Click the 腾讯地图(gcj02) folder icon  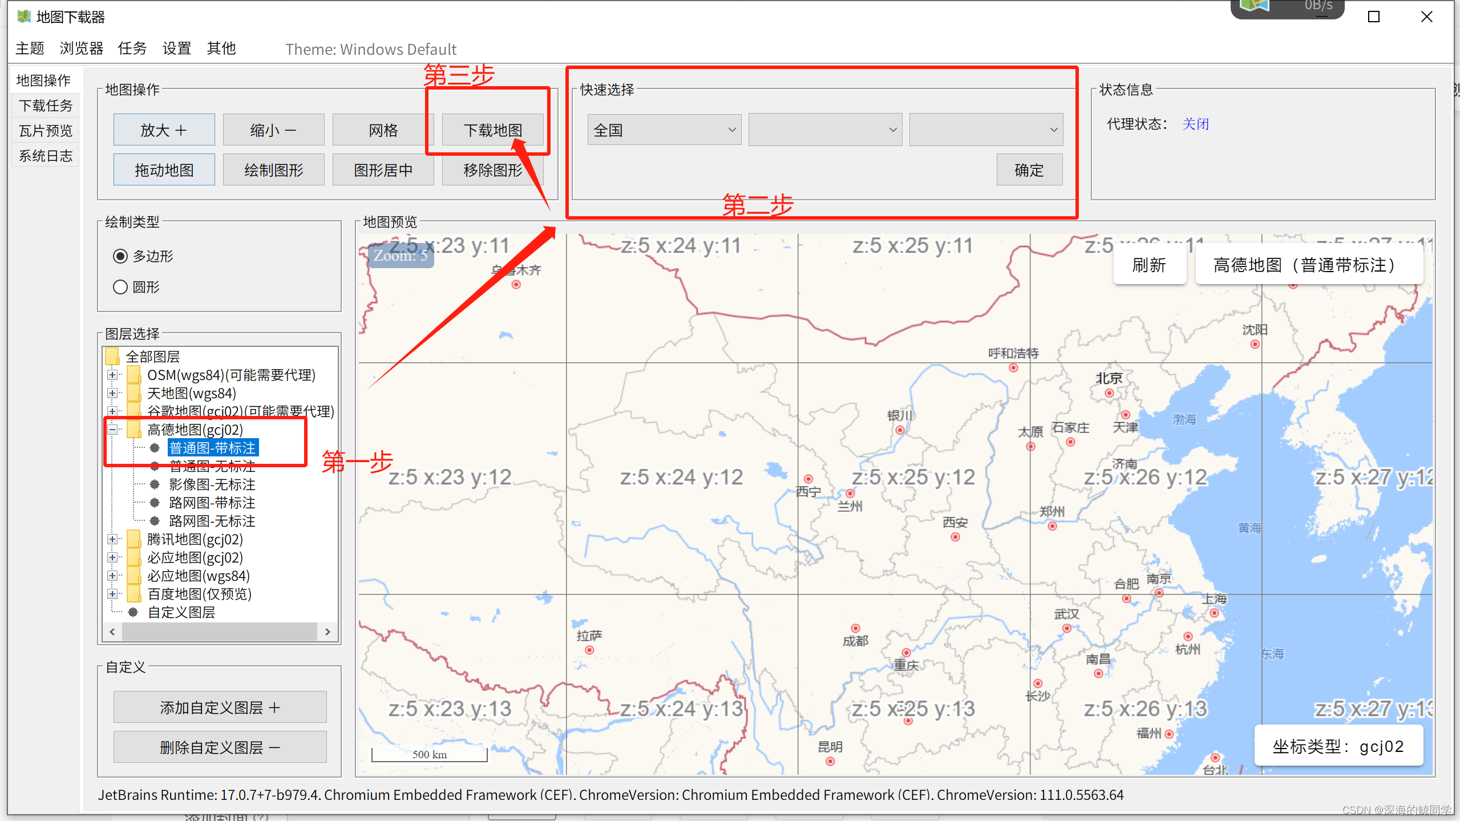pyautogui.click(x=134, y=539)
